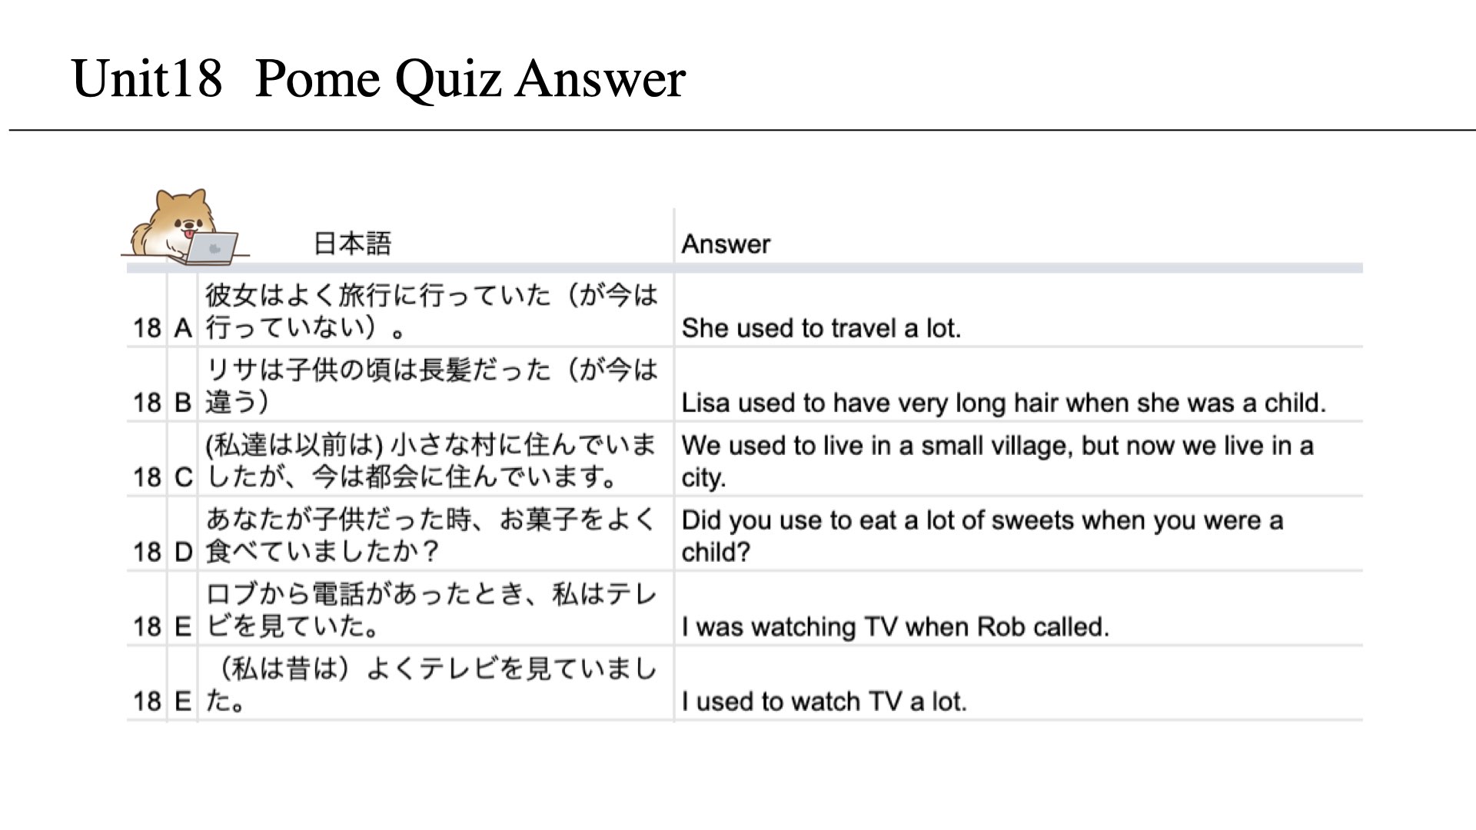Select the Lisa used to have long hair answer

[x=1003, y=403]
